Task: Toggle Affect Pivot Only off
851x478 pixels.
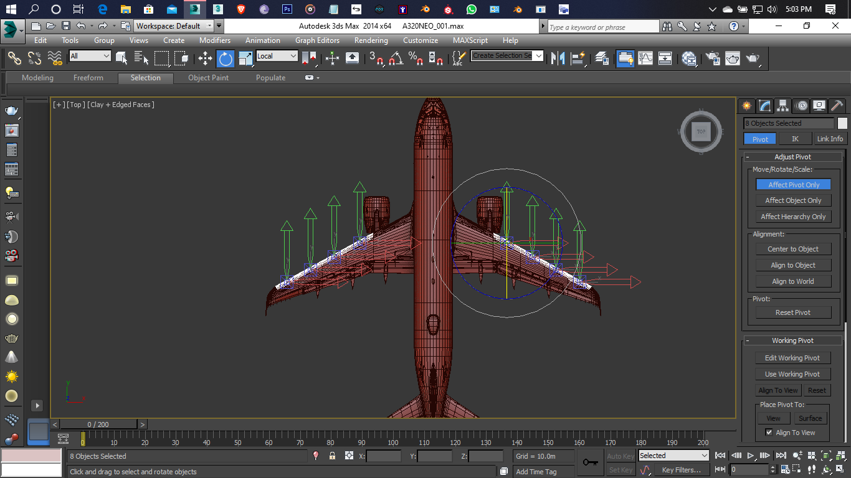Action: tap(793, 185)
